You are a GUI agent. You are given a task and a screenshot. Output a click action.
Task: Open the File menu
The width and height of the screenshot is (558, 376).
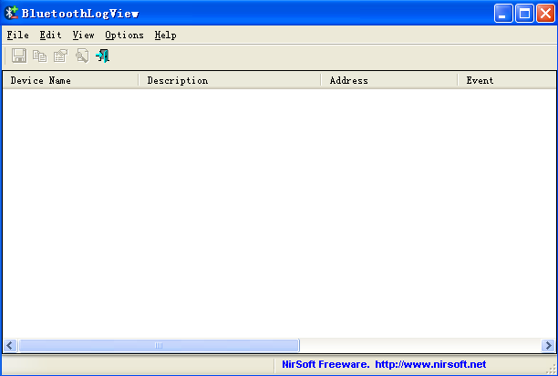(17, 35)
